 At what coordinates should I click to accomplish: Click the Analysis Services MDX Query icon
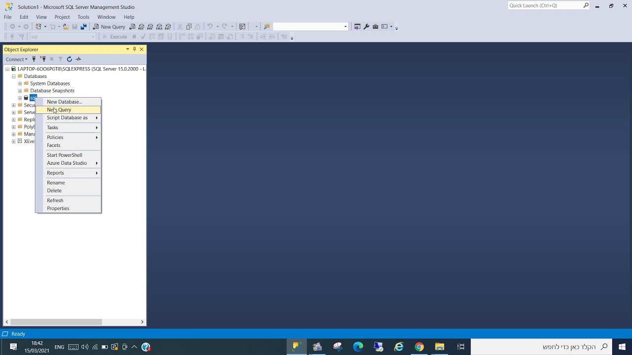141,27
